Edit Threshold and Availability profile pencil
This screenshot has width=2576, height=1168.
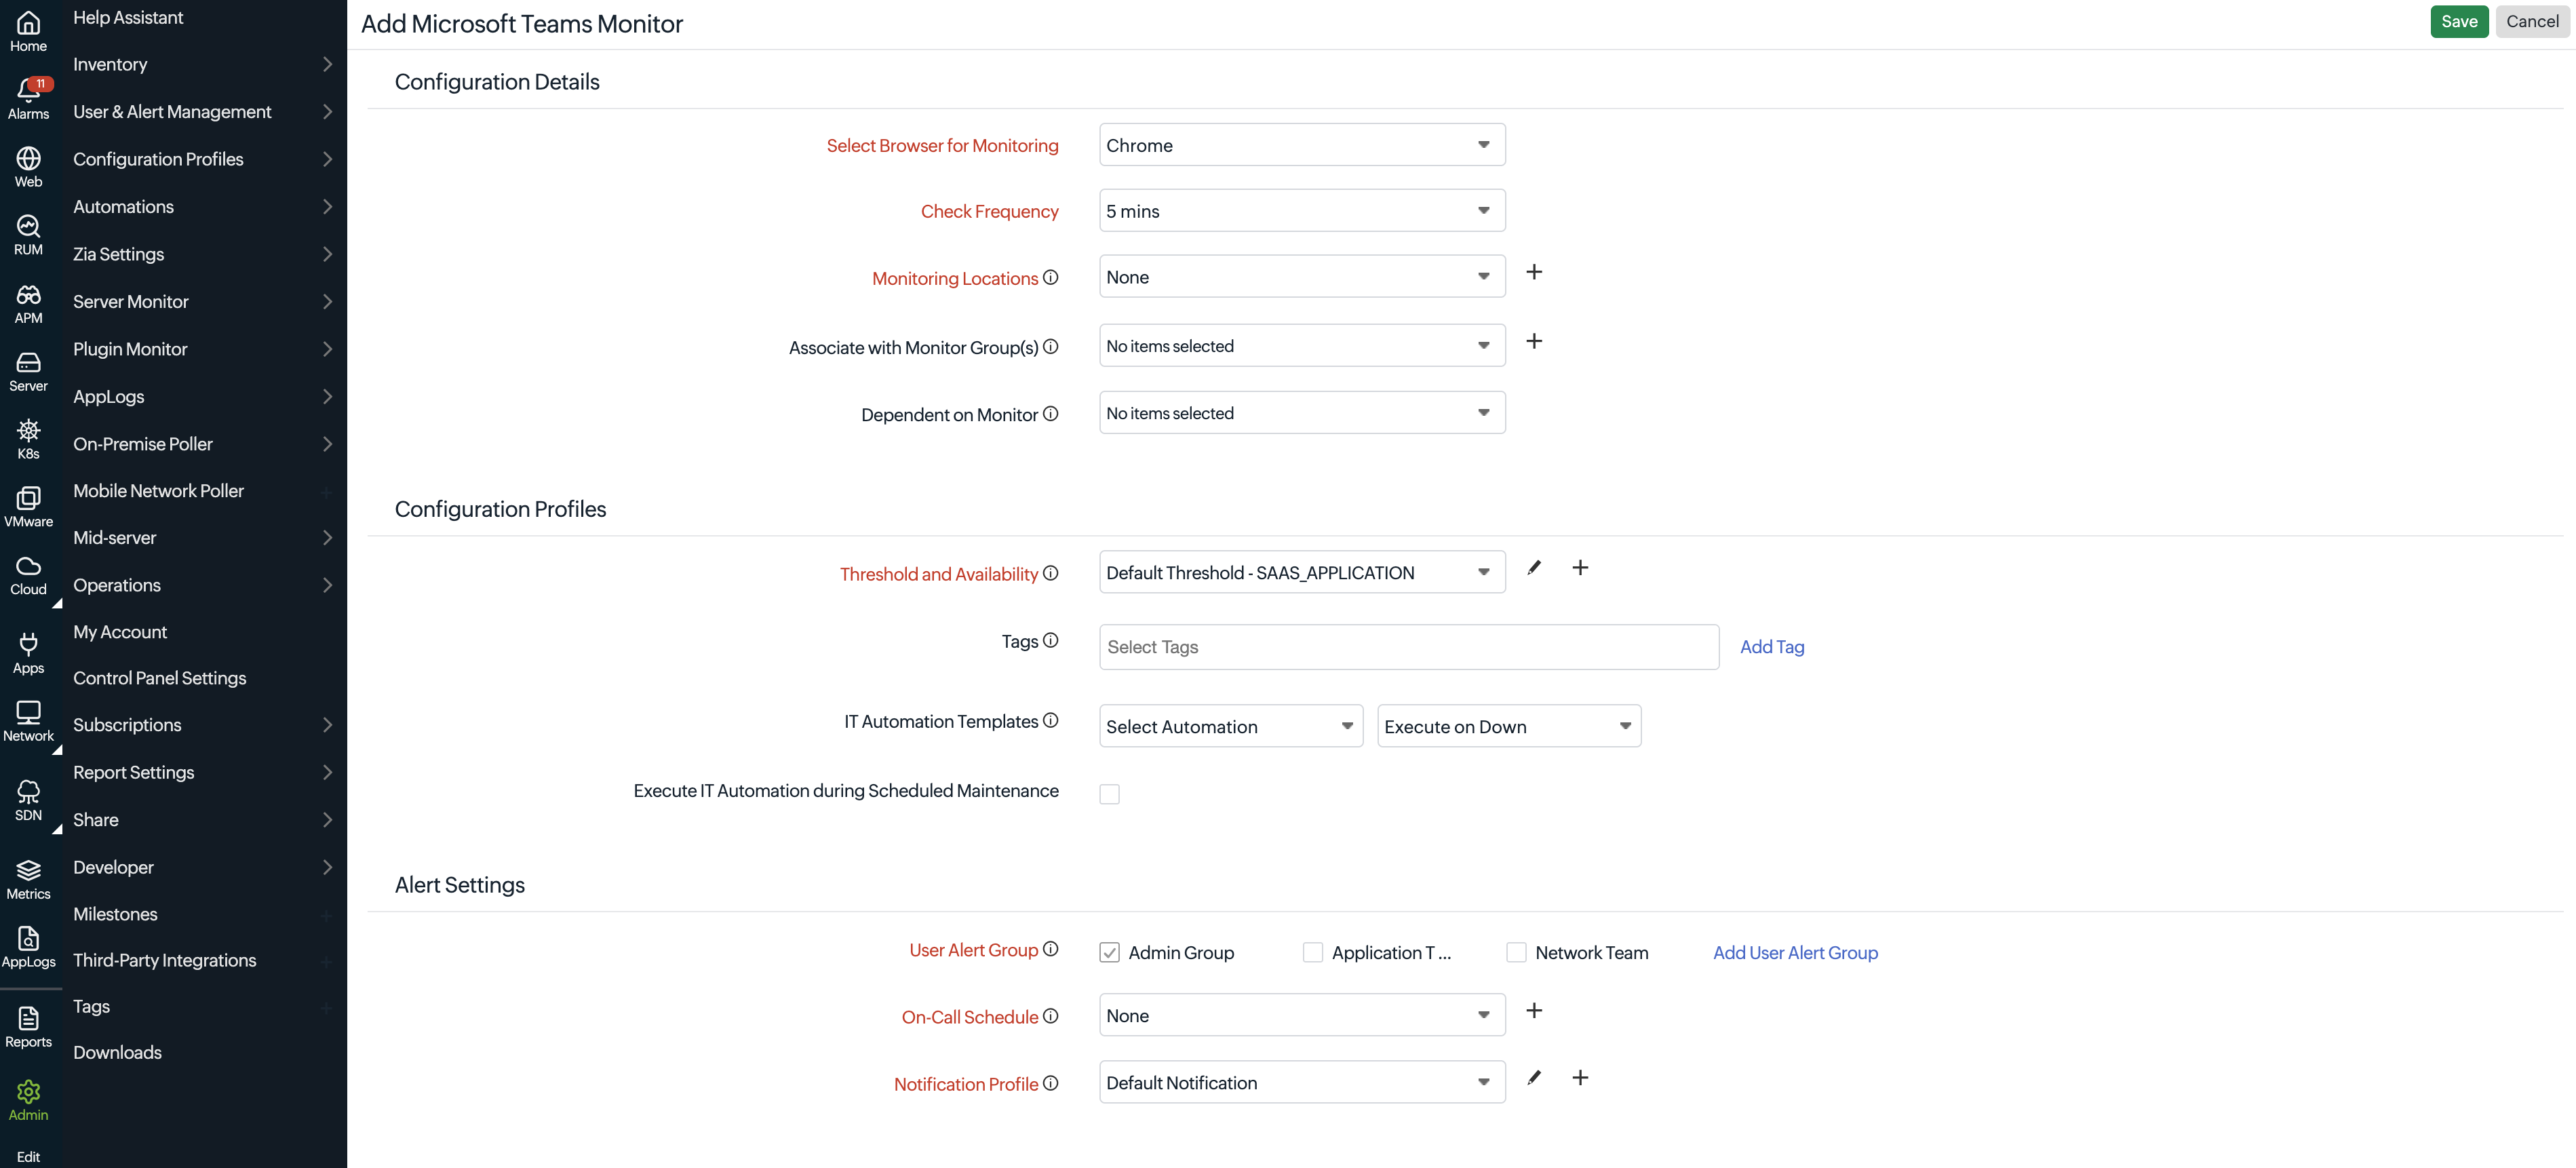click(1534, 568)
